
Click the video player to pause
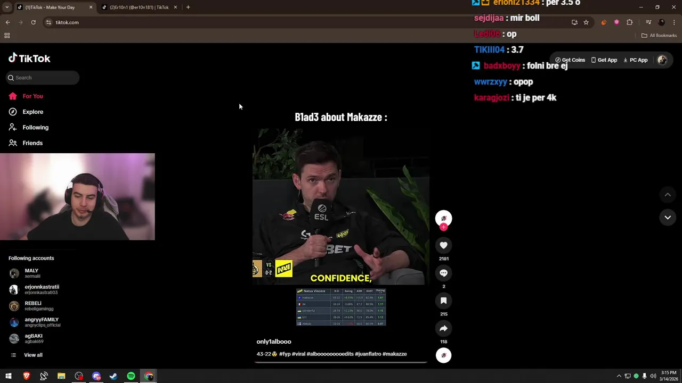pyautogui.click(x=341, y=206)
